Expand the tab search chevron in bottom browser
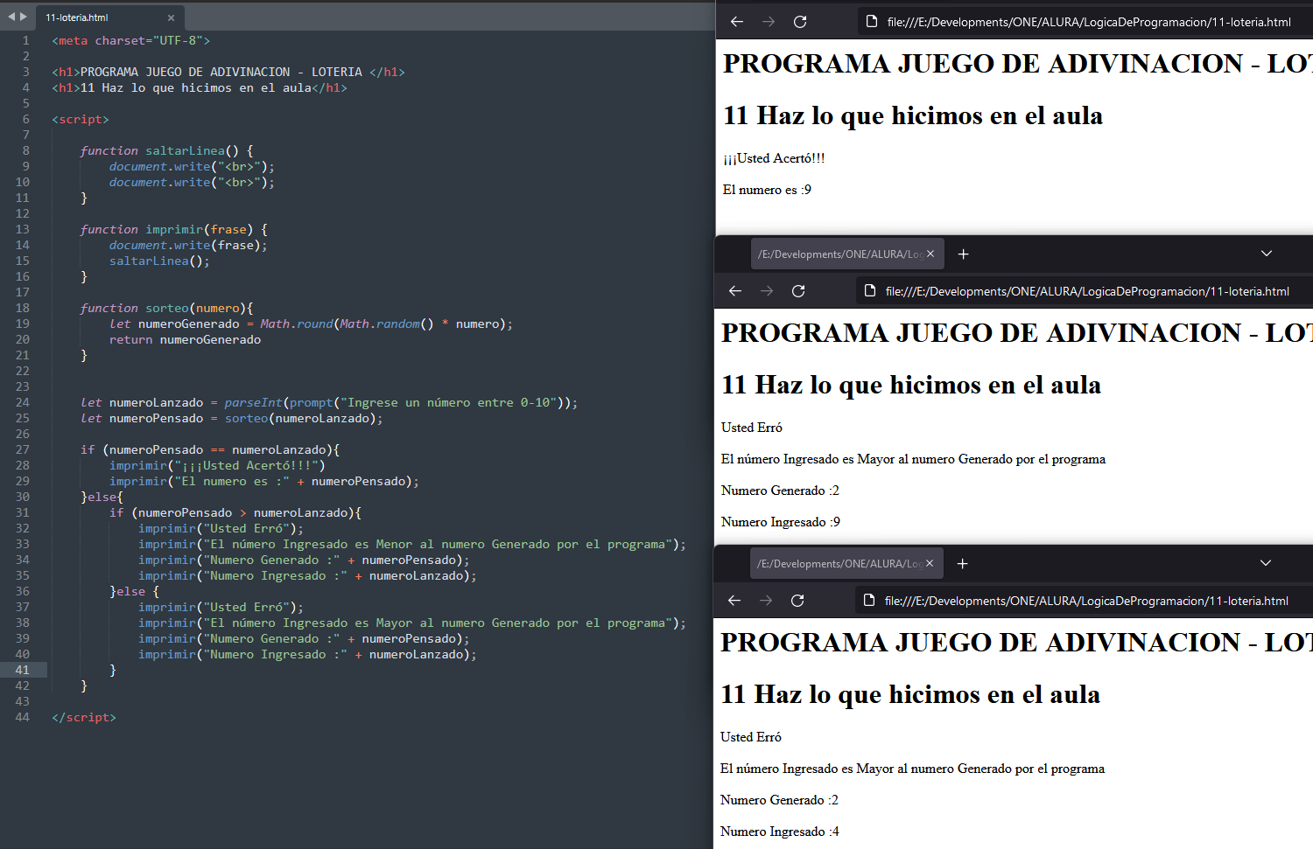 click(x=1266, y=563)
